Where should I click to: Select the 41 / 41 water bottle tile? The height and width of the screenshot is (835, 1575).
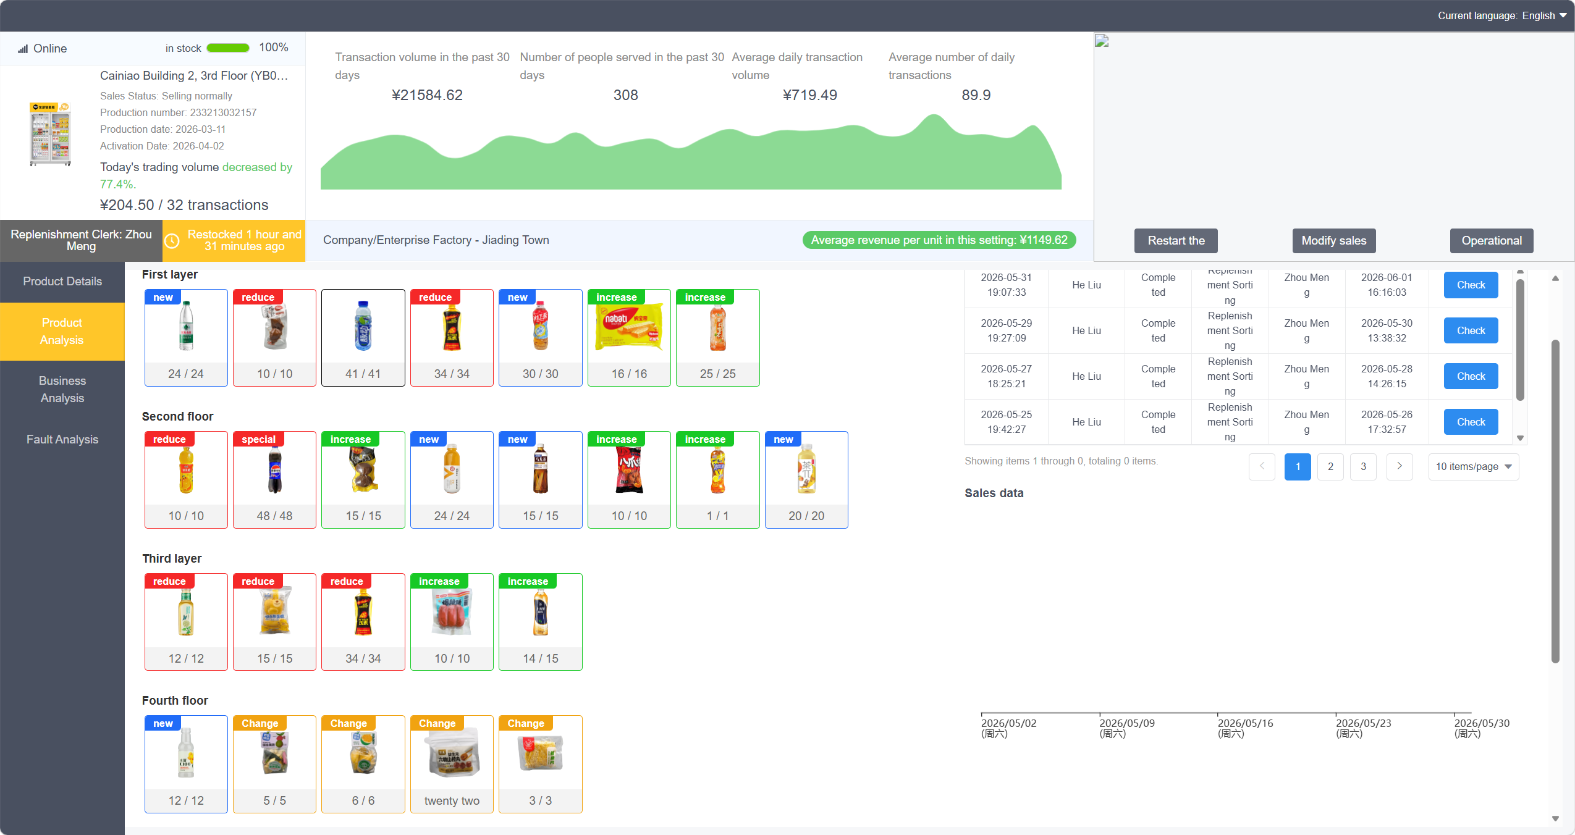point(363,338)
